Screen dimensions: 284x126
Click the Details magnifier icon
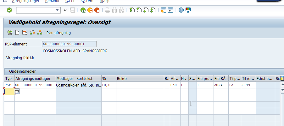coord(10,32)
